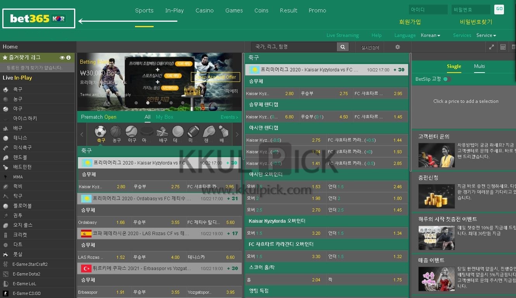
Task: Open the Sports top menu
Action: (x=144, y=10)
